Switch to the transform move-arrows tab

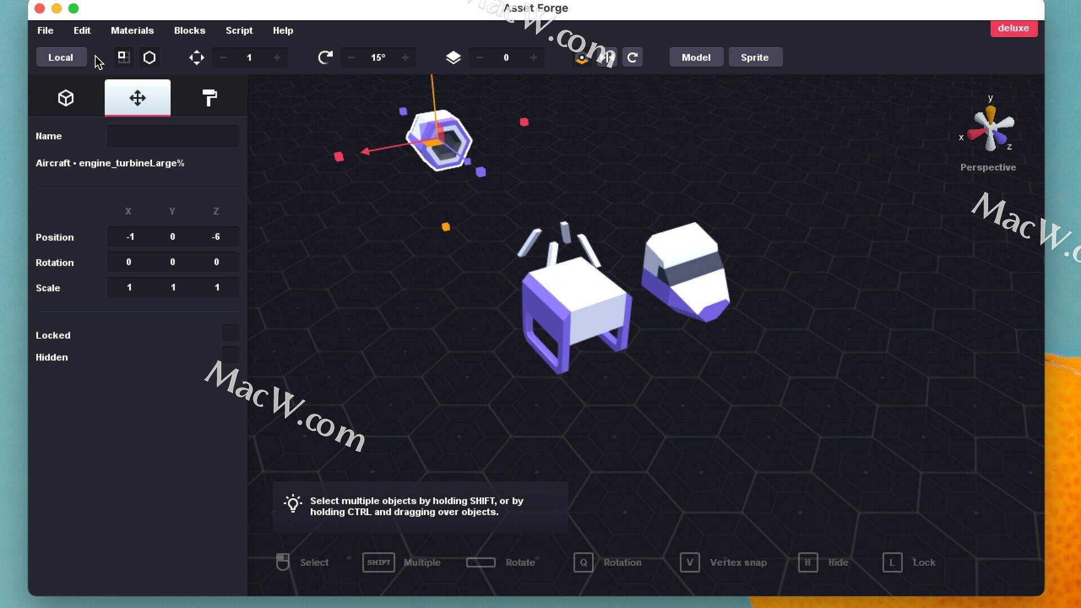coord(137,98)
